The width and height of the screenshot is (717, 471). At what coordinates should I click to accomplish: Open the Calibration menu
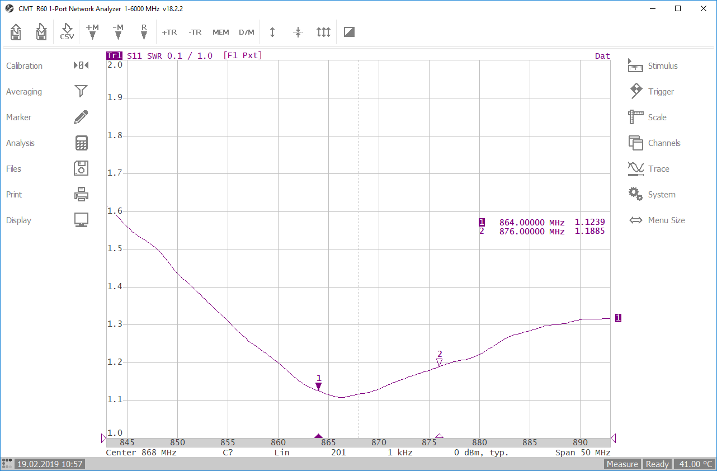(25, 66)
